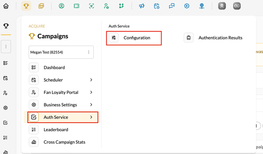Viewport: 263px width, 154px height.
Task: Open three-dot options next to Megan Test
Action: (x=88, y=52)
